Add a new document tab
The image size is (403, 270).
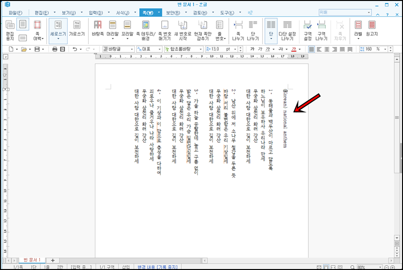click(x=53, y=260)
